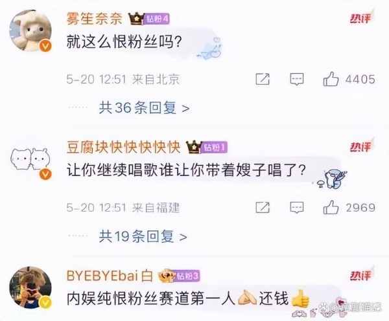Tap the comment 让你继续唱歌谁让你带着嫂子唱了?
389x321 pixels.
click(x=186, y=170)
